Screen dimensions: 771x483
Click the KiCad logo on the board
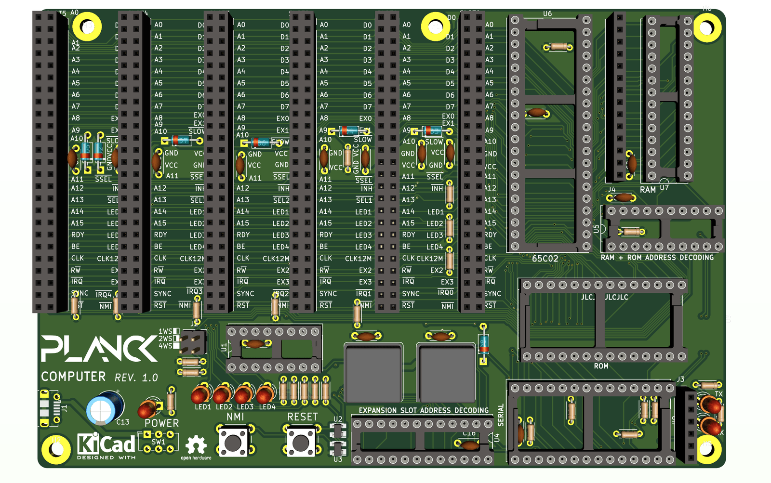(x=106, y=444)
